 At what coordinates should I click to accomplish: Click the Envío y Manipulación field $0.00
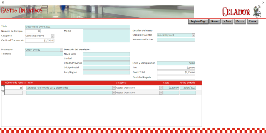[x=176, y=63]
